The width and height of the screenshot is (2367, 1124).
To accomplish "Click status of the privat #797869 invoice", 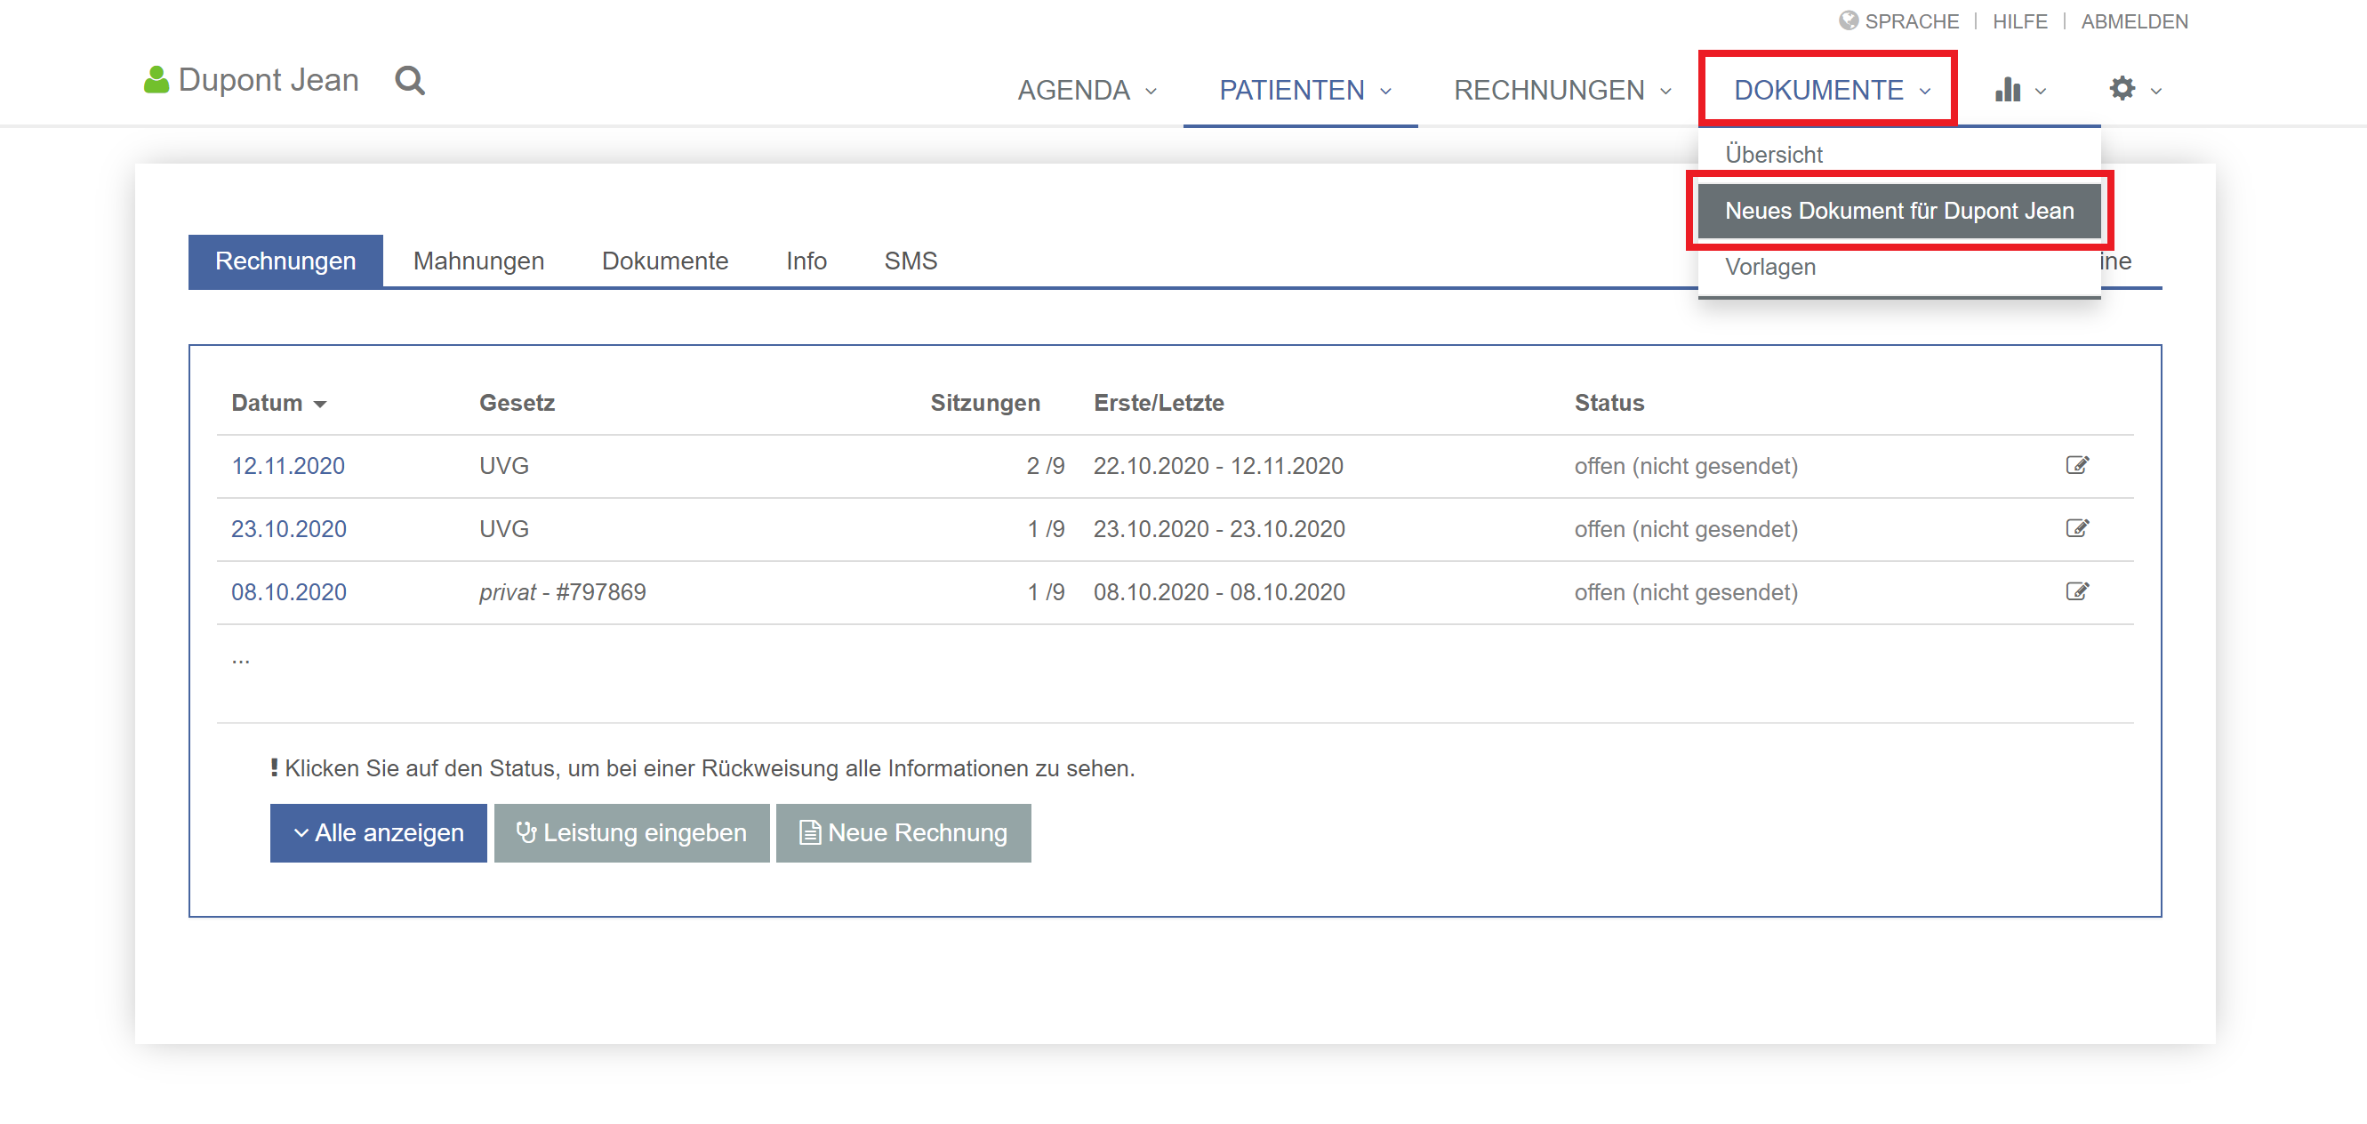I will tap(1685, 593).
